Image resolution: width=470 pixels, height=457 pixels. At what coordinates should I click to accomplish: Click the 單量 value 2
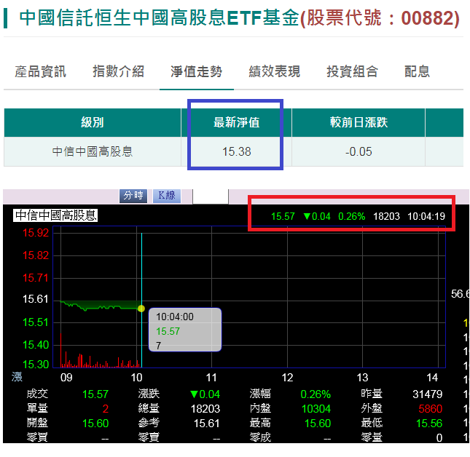pos(105,409)
